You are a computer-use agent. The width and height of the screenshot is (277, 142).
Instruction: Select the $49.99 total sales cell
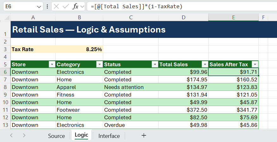point(184,102)
